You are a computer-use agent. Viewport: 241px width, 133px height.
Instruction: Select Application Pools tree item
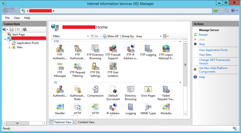click(x=28, y=43)
